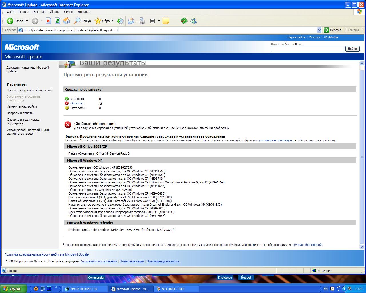Image resolution: width=366 pixels, height=293 pixels.
Task: Expand the Word edit button dropdown arrow
Action: click(159, 21)
